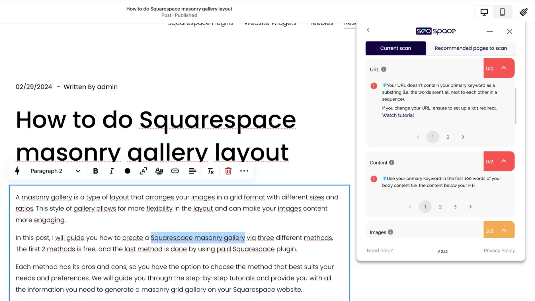This screenshot has height=301, width=535.
Task: Click the SEOSpace logo
Action: pyautogui.click(x=436, y=31)
